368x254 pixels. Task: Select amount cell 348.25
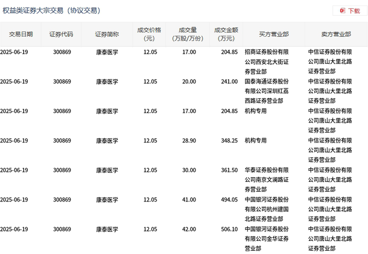(229, 140)
